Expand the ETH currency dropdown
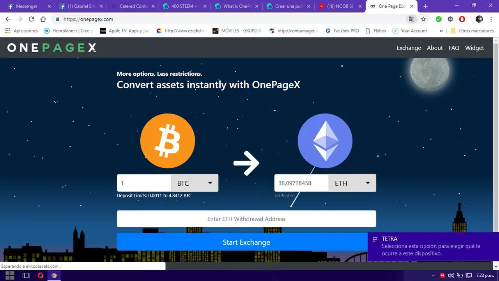 coord(352,183)
